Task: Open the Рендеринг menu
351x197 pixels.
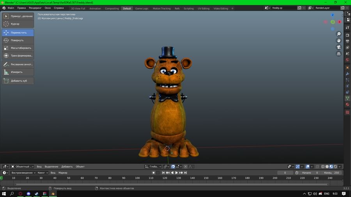Action: (35, 8)
